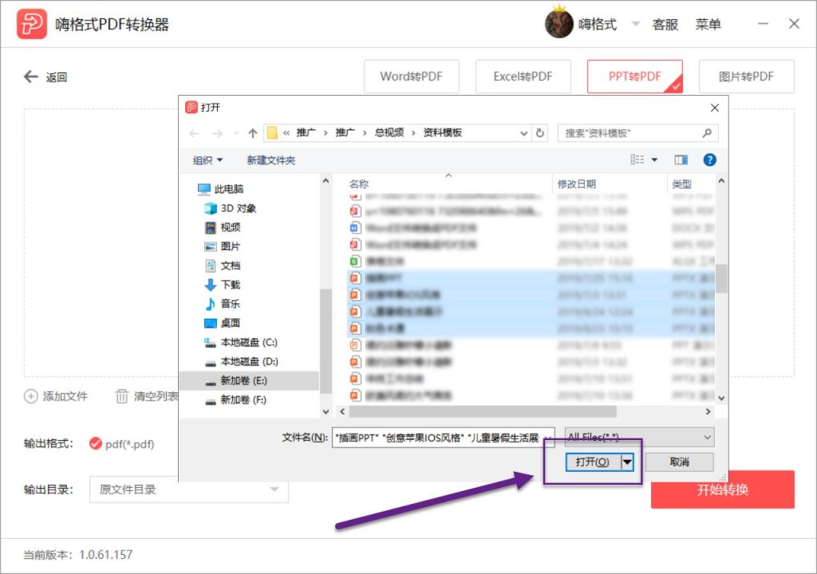This screenshot has height=574, width=817.
Task: Select 新加卷 (F:) drive
Action: click(235, 400)
